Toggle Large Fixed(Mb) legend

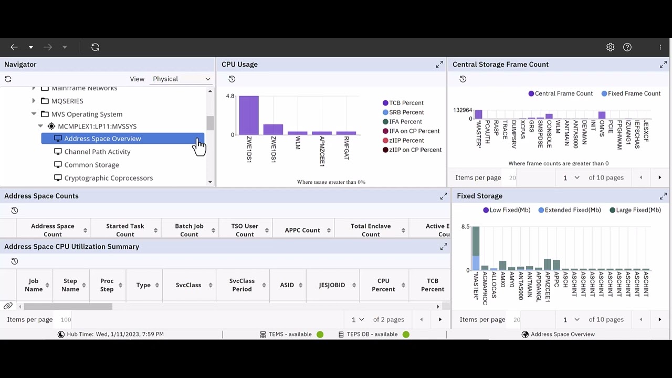click(x=635, y=210)
